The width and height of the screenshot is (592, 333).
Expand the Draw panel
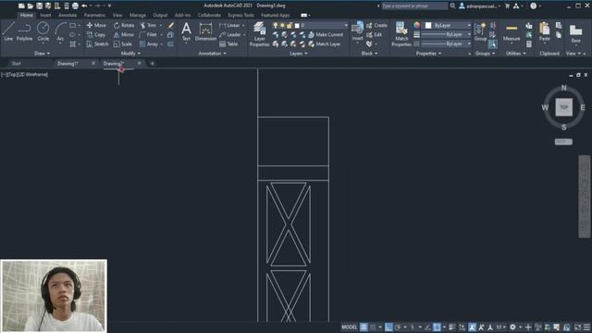(x=42, y=54)
